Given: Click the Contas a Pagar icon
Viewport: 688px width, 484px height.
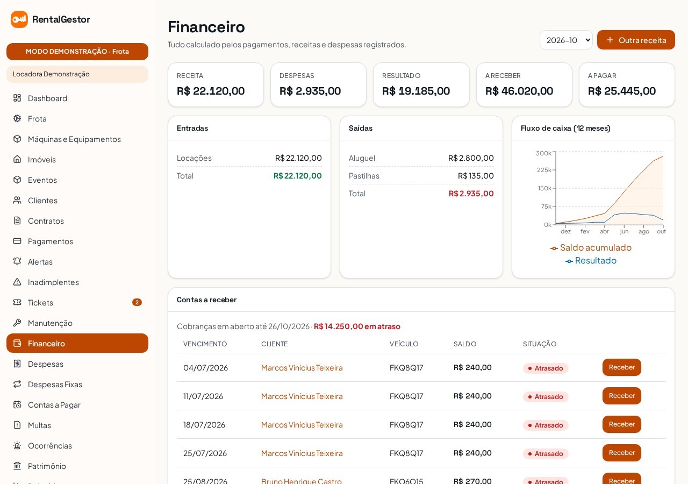Looking at the screenshot, I should pos(17,404).
